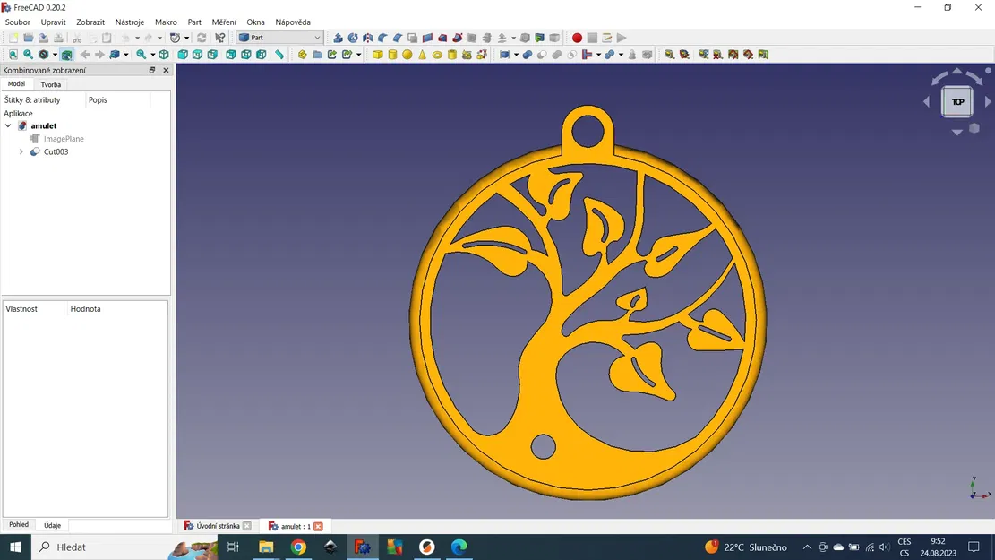
Task: Fit the whole model in the view
Action: [13, 55]
